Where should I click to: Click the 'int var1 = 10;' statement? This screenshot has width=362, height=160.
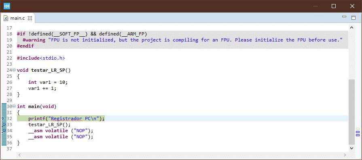(48, 82)
